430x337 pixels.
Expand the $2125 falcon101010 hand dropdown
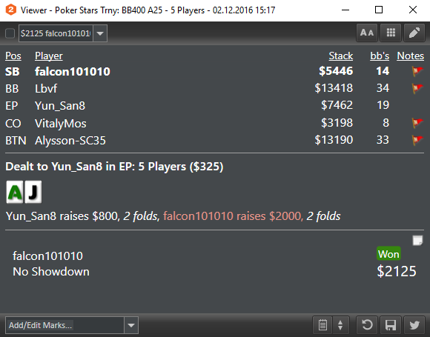(100, 33)
